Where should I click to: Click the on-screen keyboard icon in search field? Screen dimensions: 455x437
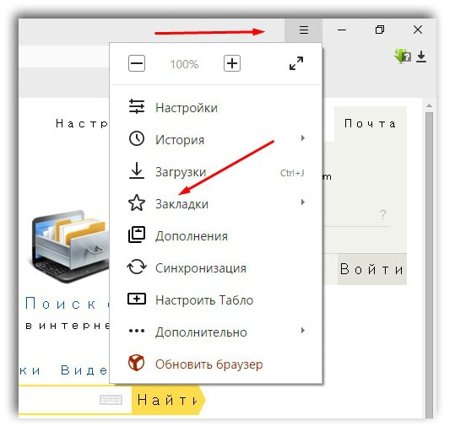pyautogui.click(x=111, y=400)
